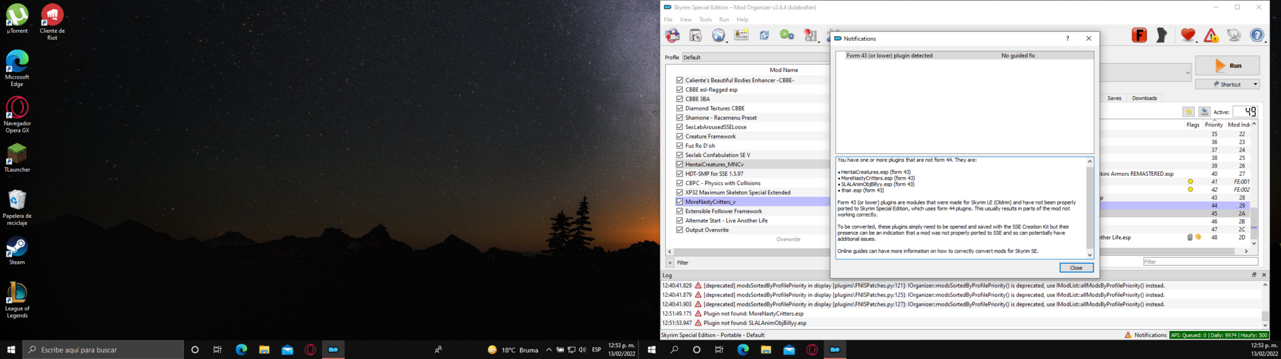This screenshot has width=1281, height=359.
Task: Click Close in the Notifications dialog
Action: tap(1076, 268)
